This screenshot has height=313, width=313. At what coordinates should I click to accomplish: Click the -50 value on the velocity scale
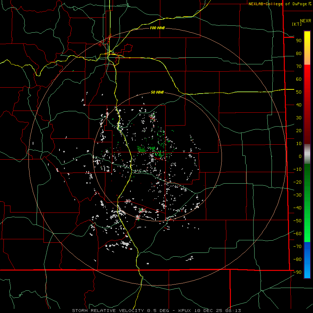tap(297, 221)
